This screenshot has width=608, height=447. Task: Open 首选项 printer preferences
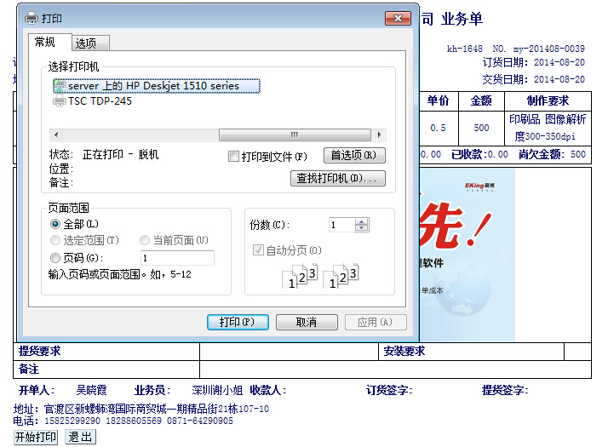pos(354,156)
